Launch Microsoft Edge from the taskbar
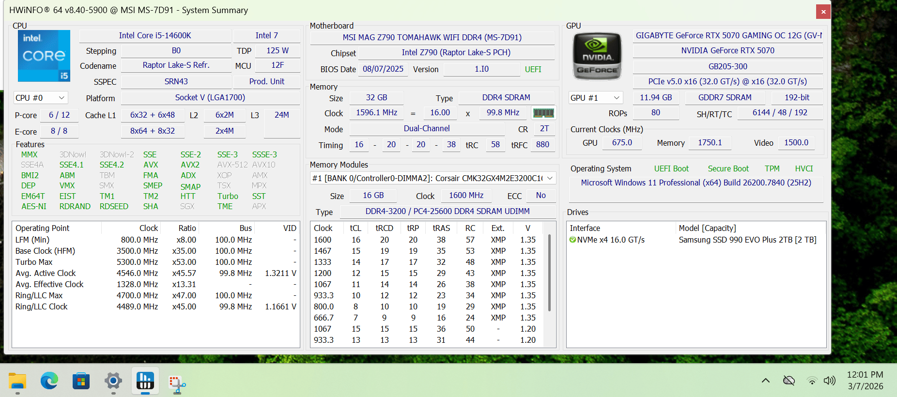Viewport: 897px width, 397px height. point(49,381)
